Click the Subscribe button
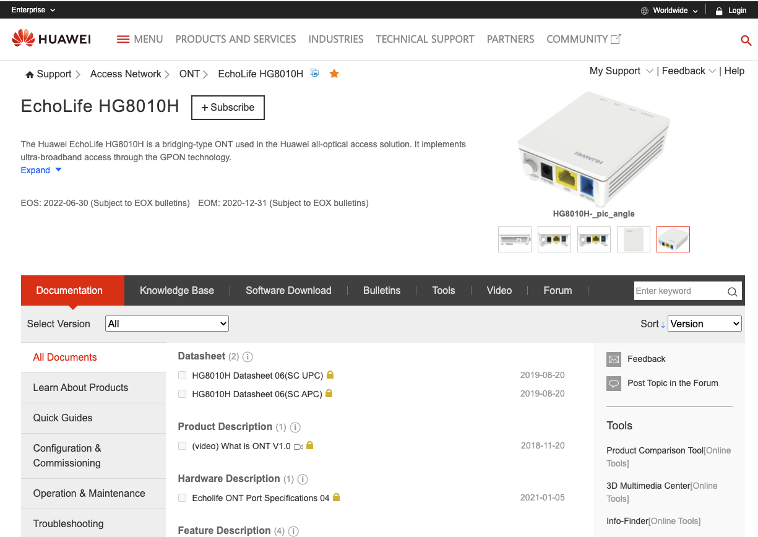 pos(228,107)
